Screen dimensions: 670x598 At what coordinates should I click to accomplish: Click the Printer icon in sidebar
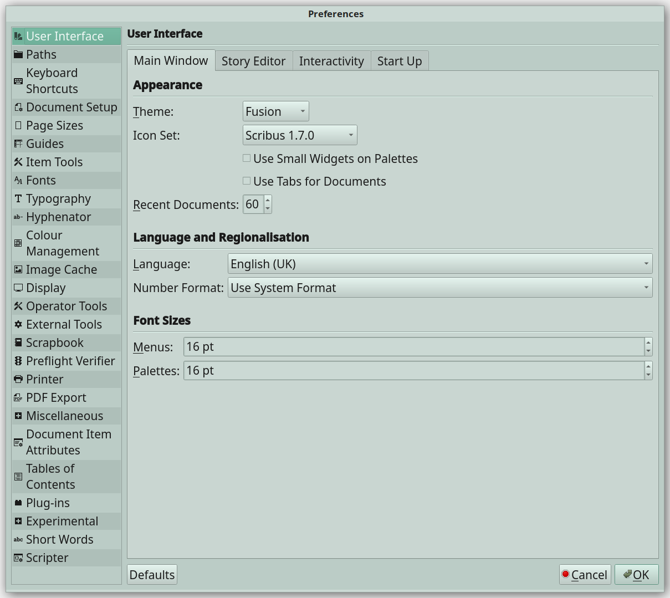pos(18,379)
